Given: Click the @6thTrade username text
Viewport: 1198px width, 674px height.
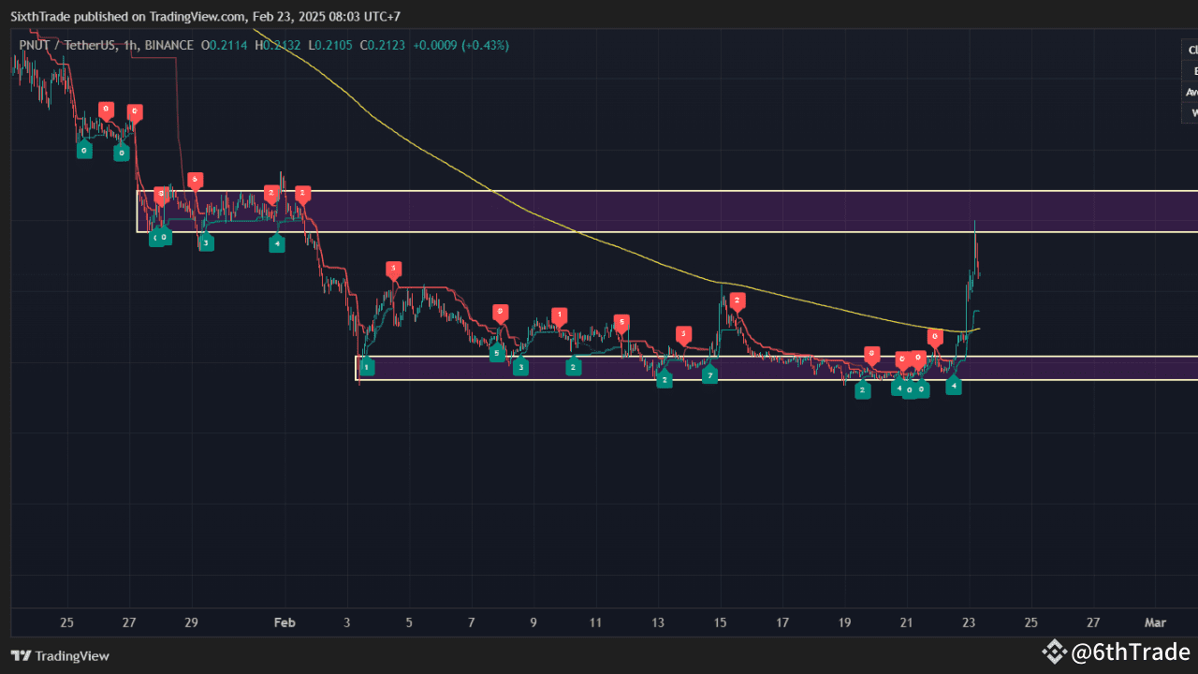Looking at the screenshot, I should pos(1128,652).
